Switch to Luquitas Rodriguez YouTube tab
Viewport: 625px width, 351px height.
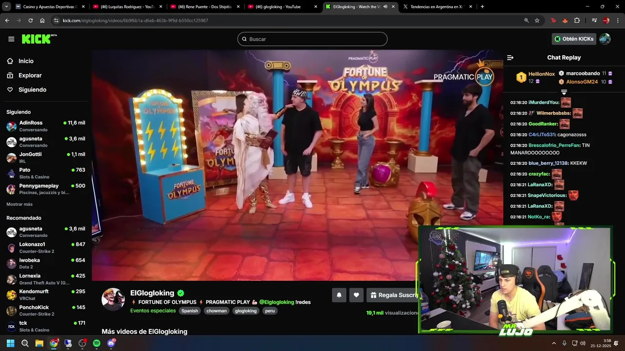point(127,7)
